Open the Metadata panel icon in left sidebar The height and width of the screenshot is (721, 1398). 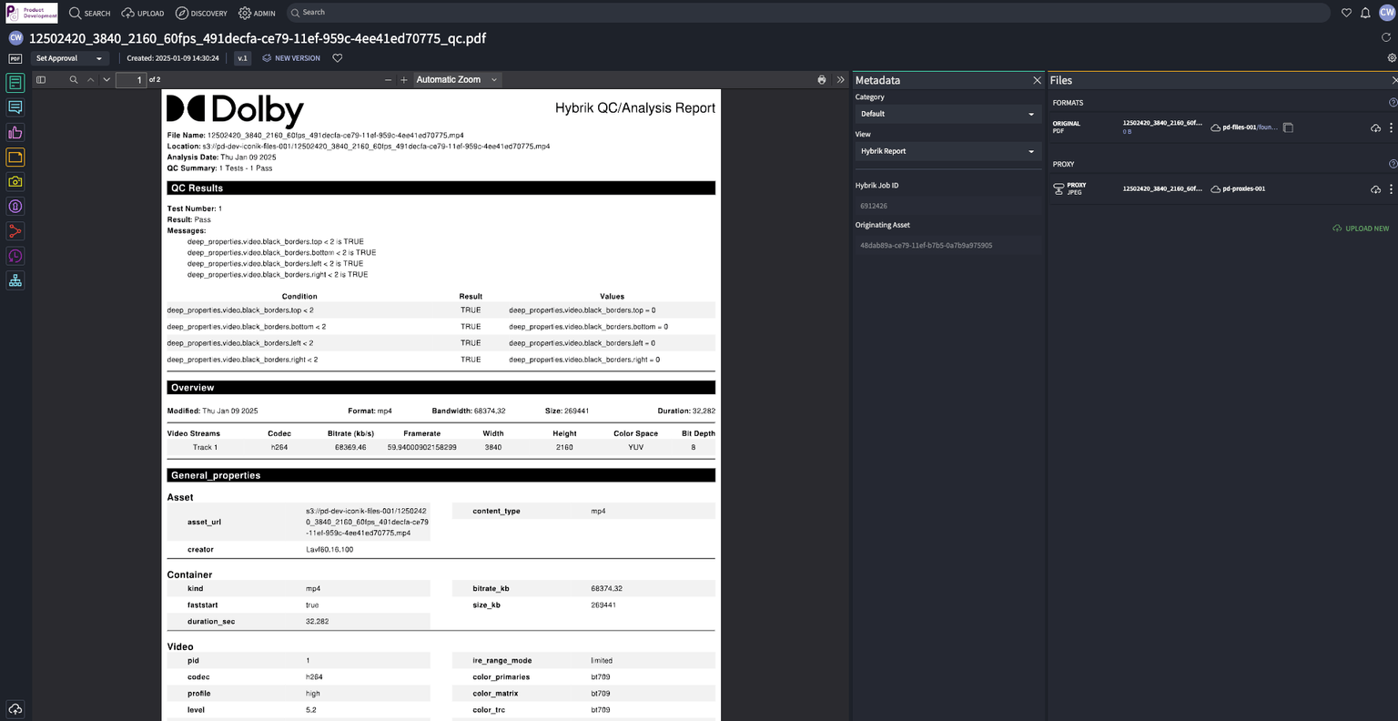click(x=15, y=83)
